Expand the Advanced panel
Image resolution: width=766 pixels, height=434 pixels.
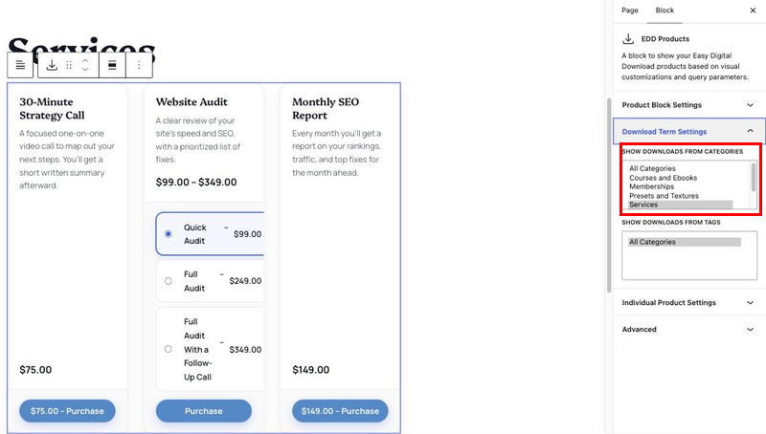pos(688,329)
